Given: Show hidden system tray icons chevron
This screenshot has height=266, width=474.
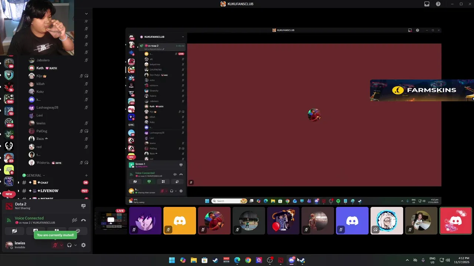Looking at the screenshot, I should coord(407,260).
